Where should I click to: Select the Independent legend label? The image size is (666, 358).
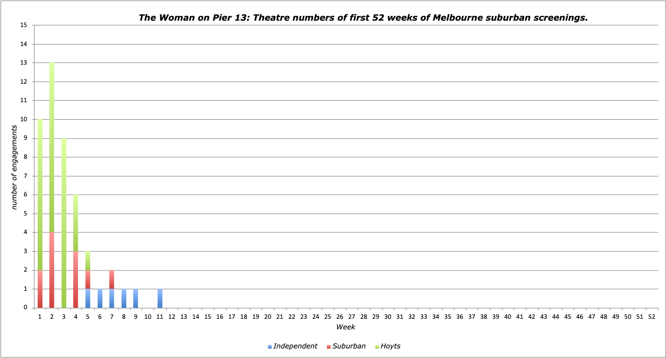(x=295, y=346)
